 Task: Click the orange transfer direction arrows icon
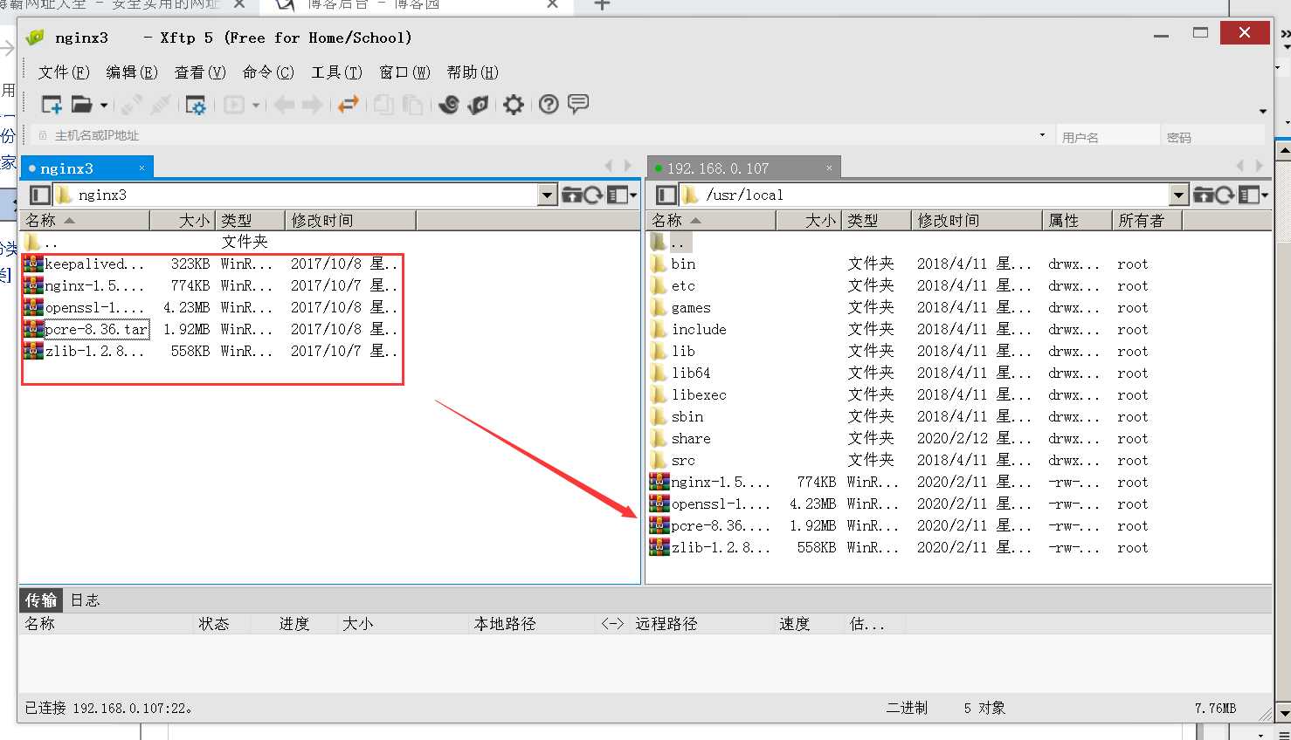coord(349,105)
